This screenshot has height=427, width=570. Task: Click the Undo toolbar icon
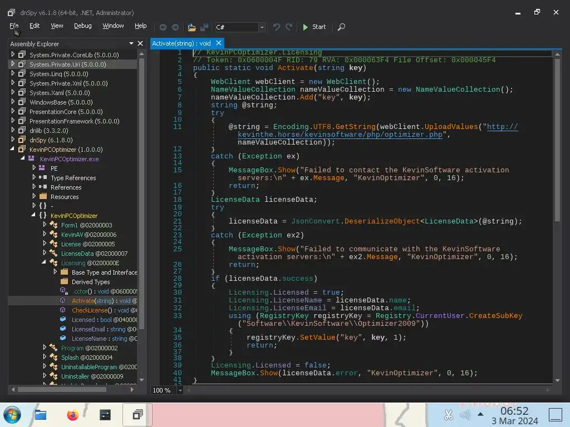click(x=277, y=27)
